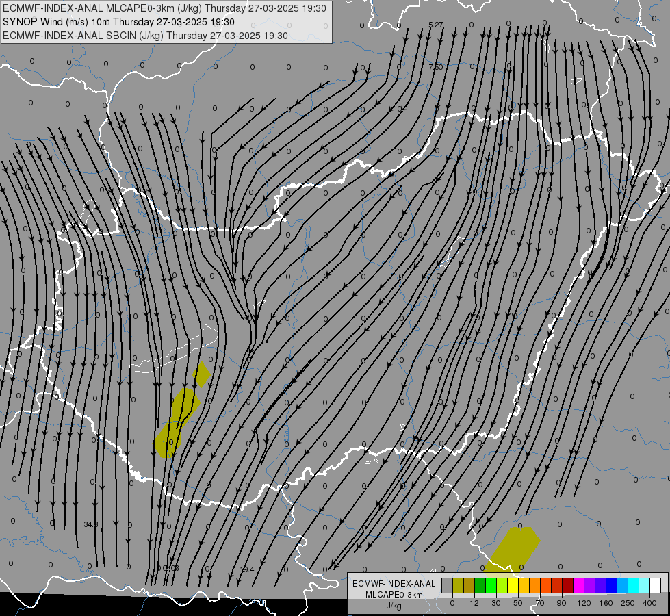Select the cyan swatch right of 250
670x616 pixels.
click(634, 586)
